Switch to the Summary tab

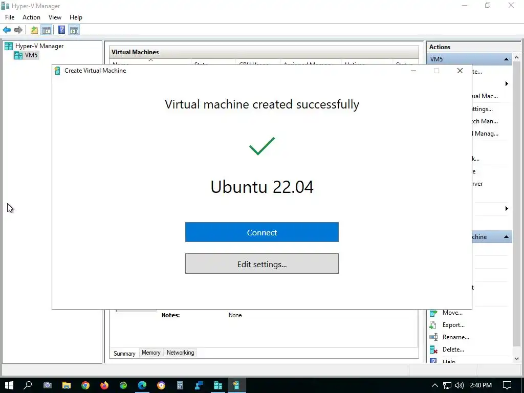(124, 353)
